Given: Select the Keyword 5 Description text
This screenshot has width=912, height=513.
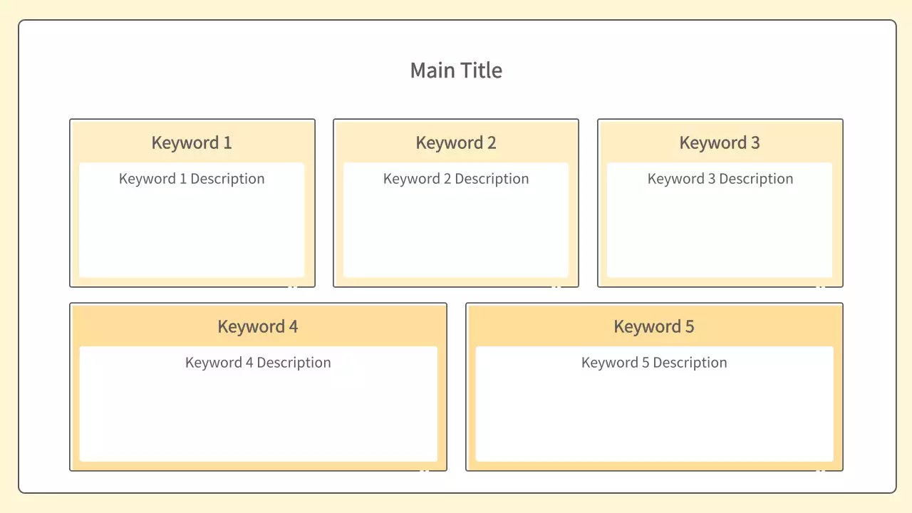Looking at the screenshot, I should coord(654,363).
